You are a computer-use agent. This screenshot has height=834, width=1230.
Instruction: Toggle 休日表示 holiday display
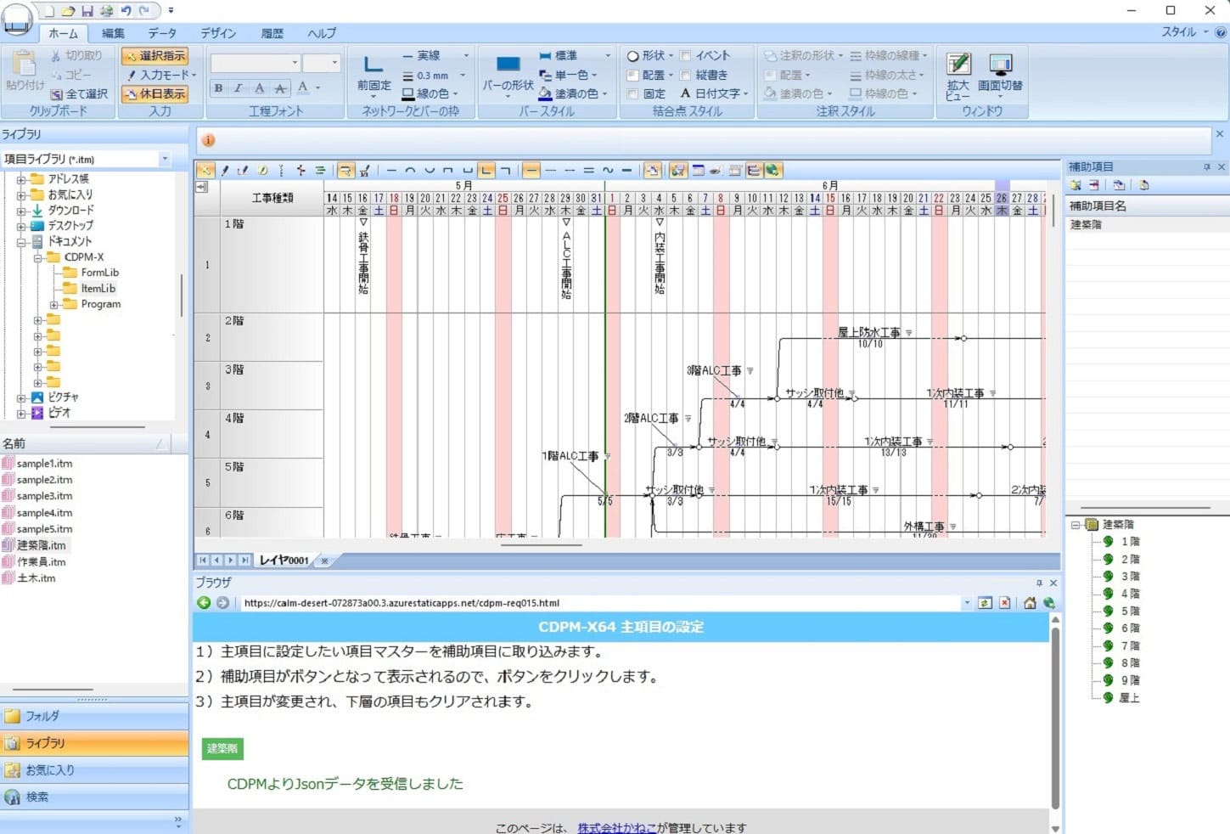coord(154,93)
